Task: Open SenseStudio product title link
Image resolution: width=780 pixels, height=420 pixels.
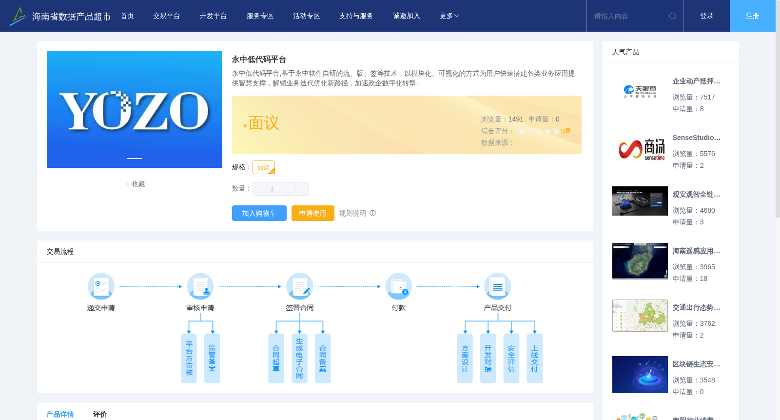Action: click(696, 138)
